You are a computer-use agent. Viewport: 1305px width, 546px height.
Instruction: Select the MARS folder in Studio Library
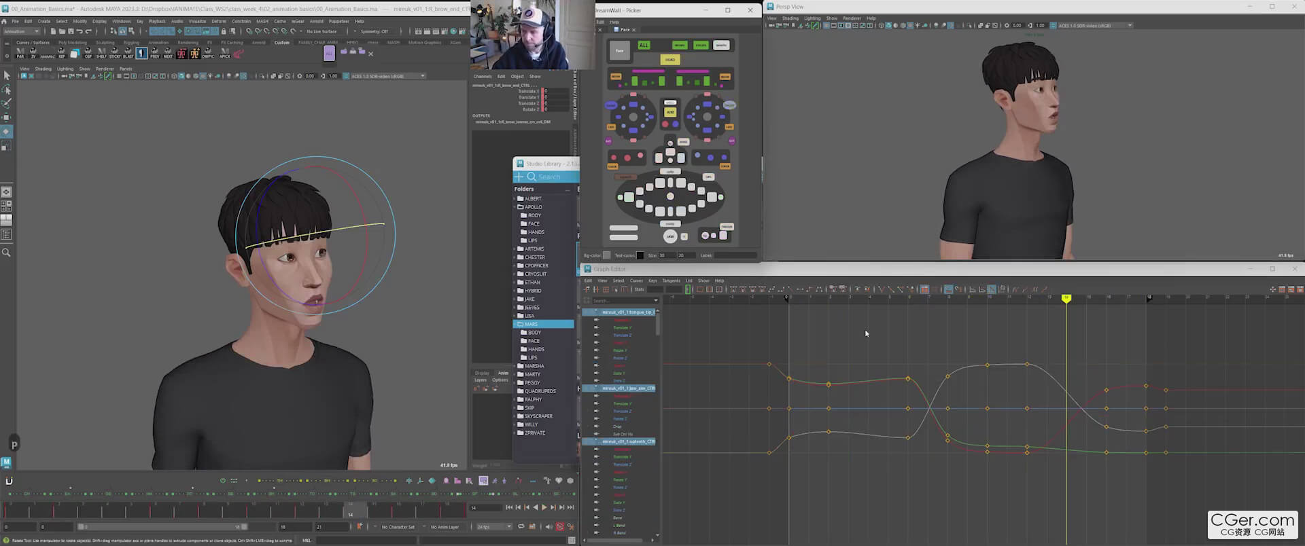(531, 325)
